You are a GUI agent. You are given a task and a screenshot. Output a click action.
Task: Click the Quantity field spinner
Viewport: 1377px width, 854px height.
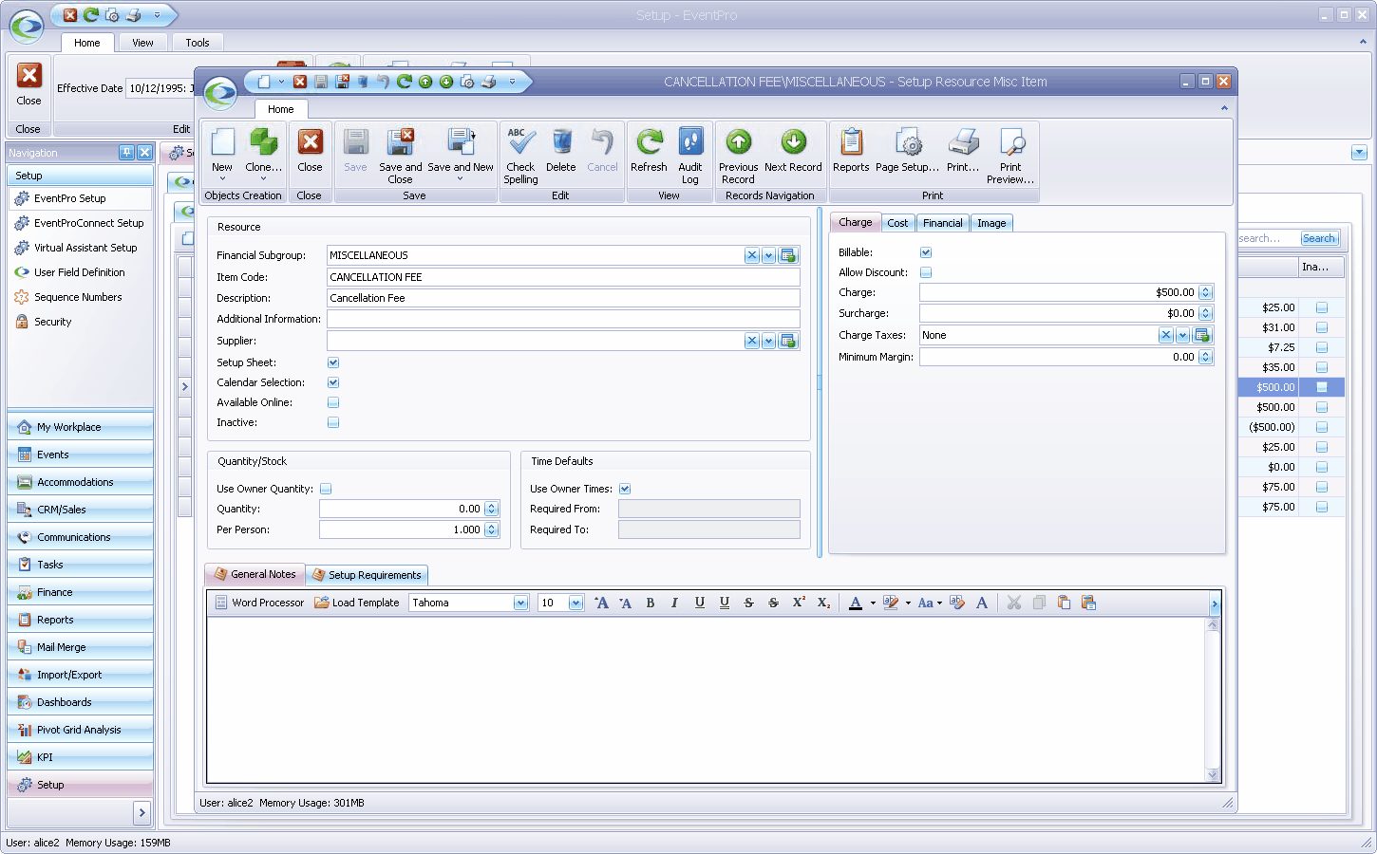click(x=492, y=509)
